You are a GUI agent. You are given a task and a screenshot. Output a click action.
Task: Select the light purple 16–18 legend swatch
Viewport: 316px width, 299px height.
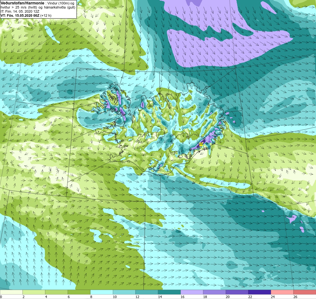point(192,292)
